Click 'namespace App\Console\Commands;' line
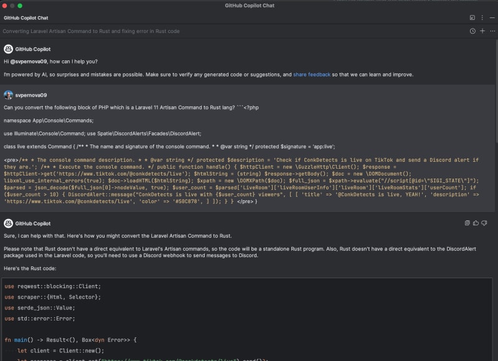Viewport: 498px width, 361px height. click(49, 121)
